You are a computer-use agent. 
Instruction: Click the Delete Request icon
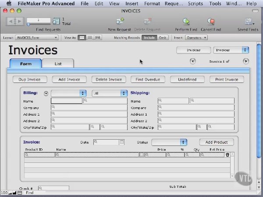[x=147, y=21]
